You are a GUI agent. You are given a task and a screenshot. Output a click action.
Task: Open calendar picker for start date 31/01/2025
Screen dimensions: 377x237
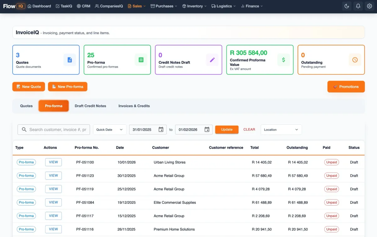click(x=161, y=129)
